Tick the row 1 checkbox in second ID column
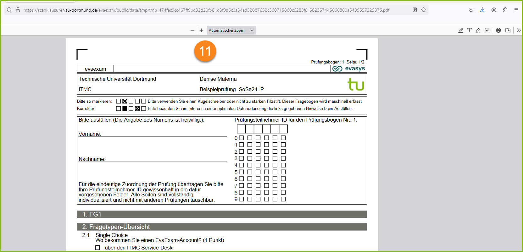The height and width of the screenshot is (252, 523). coord(250,145)
